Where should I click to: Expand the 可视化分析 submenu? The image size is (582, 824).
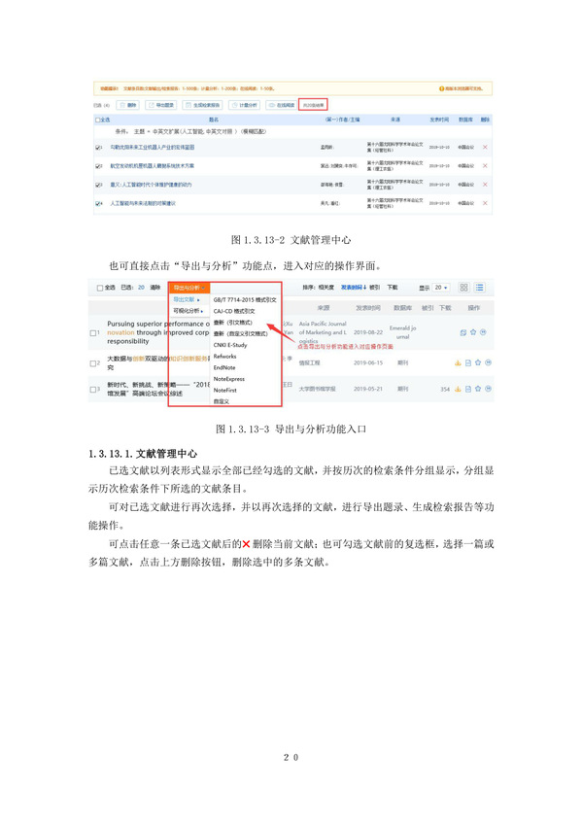pyautogui.click(x=188, y=311)
